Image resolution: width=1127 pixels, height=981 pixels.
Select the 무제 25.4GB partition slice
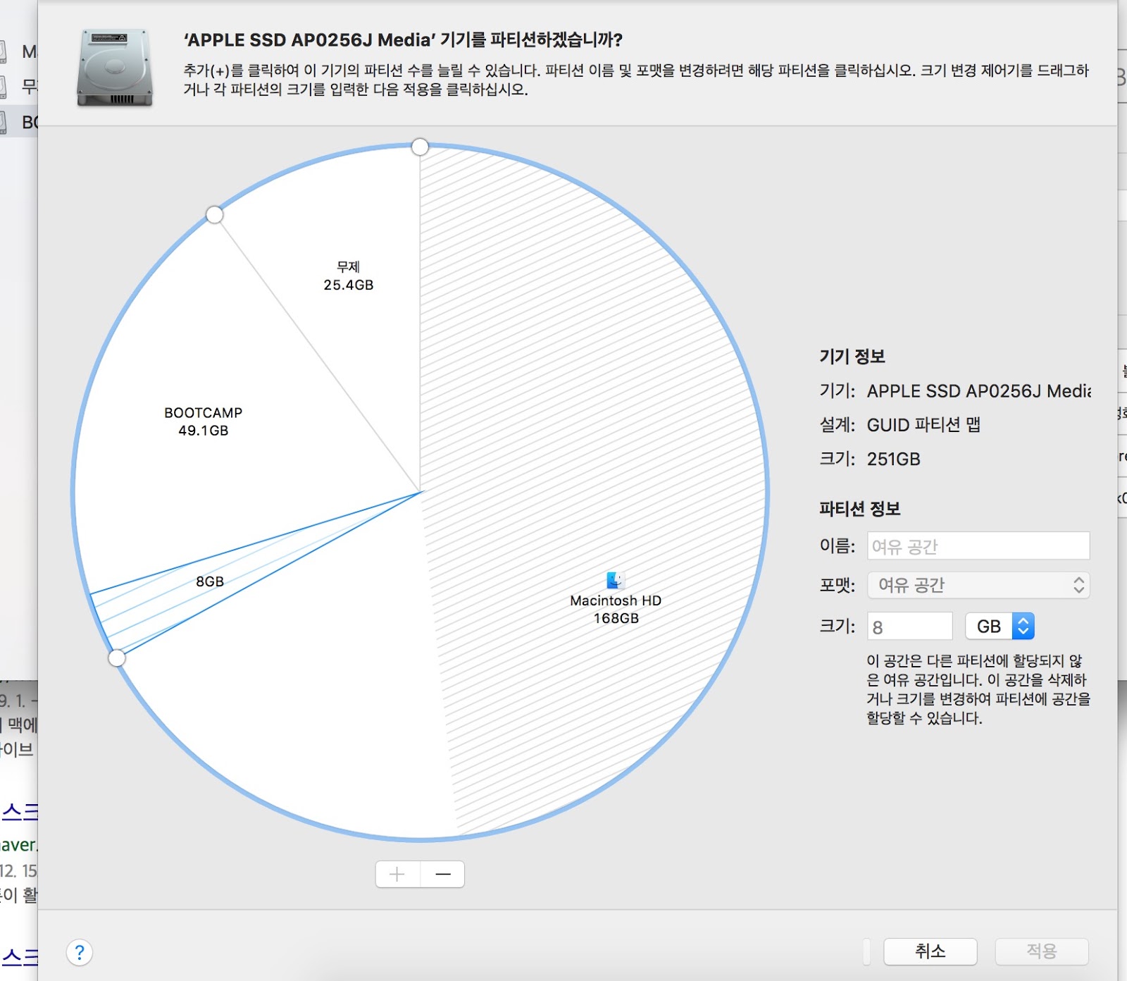348,276
